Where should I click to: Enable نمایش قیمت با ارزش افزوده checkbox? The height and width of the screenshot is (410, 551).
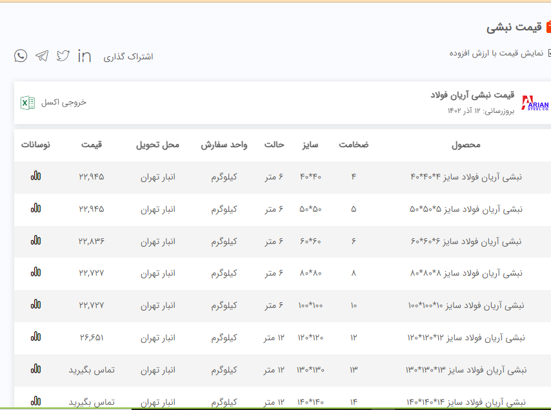tap(548, 54)
